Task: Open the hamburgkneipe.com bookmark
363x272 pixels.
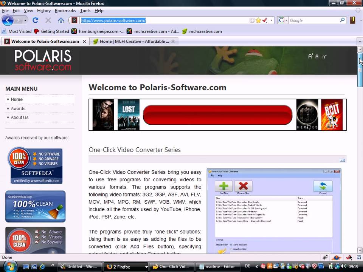Action: click(x=98, y=31)
